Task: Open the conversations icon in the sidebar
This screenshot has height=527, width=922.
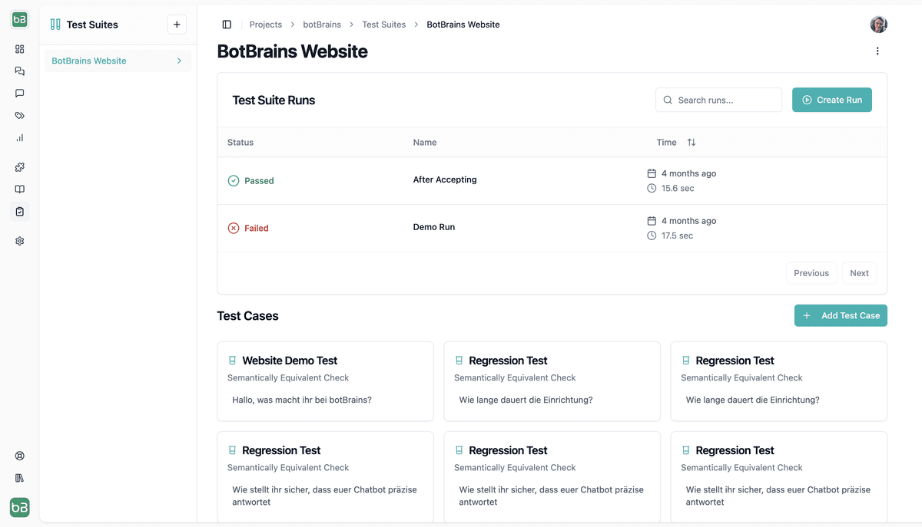Action: click(19, 71)
